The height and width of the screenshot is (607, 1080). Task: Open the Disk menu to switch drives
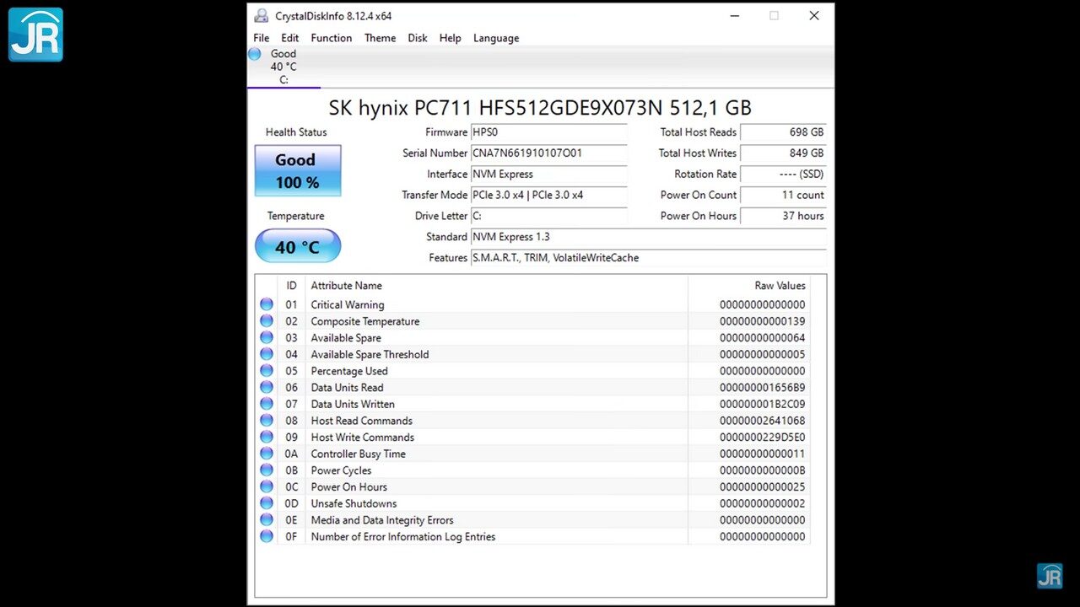pyautogui.click(x=417, y=38)
